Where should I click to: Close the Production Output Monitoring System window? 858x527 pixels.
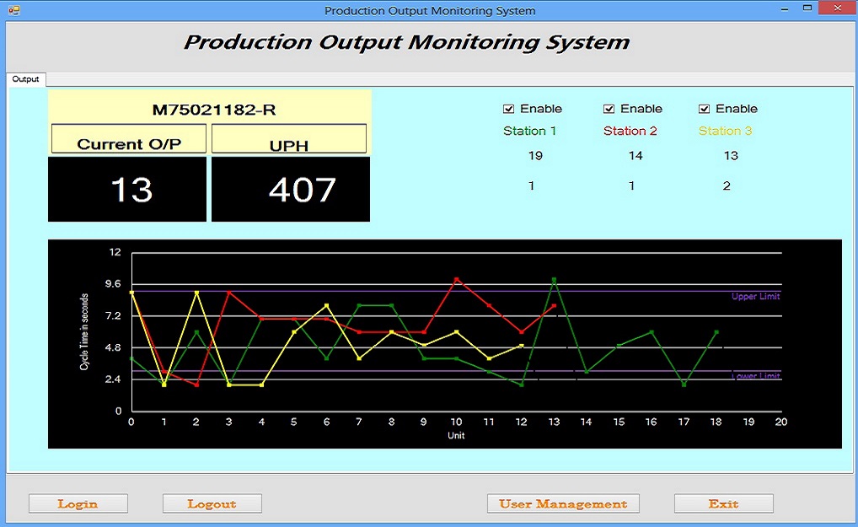838,8
